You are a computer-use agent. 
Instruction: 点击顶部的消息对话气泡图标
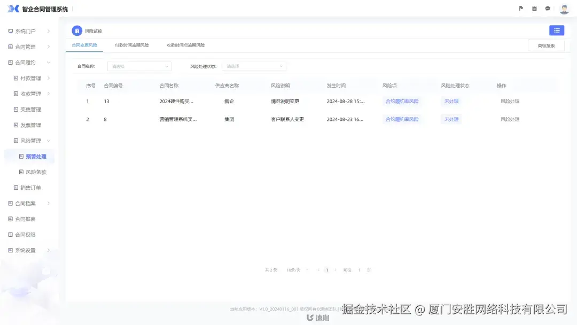pos(547,8)
